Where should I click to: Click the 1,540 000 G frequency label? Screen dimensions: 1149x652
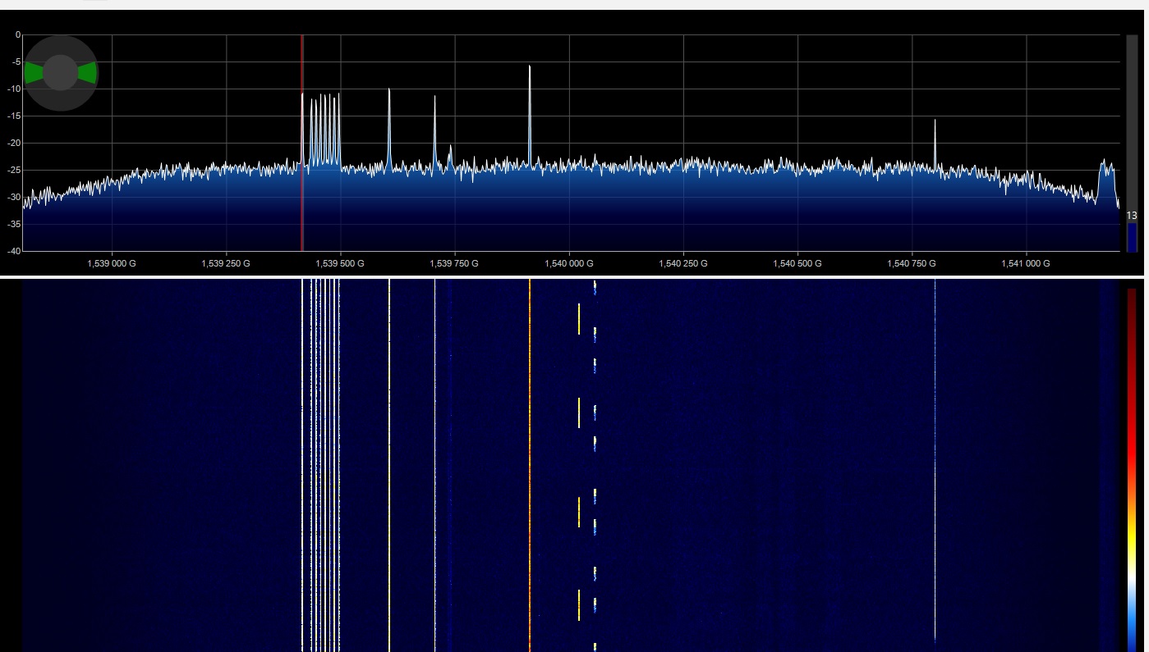[568, 263]
